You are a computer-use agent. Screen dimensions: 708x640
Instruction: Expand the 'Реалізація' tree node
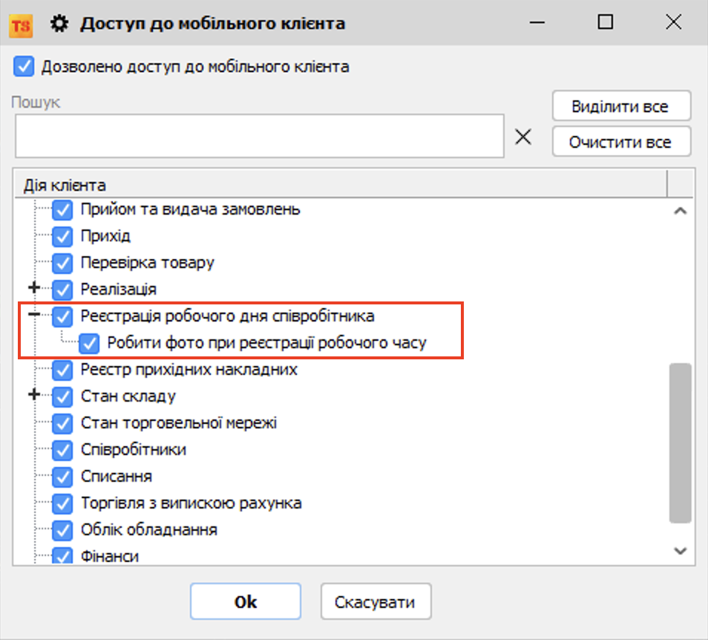(33, 288)
